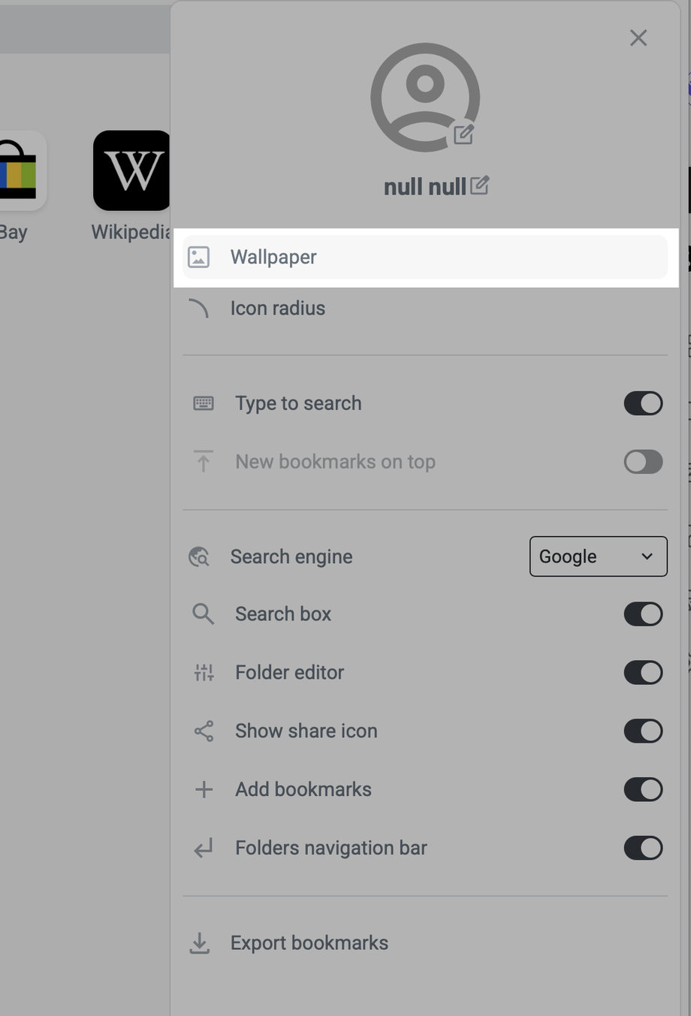Enable New bookmarks on top toggle
This screenshot has width=691, height=1016.
pos(643,462)
